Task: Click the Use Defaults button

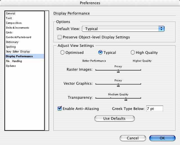Action: point(114,118)
